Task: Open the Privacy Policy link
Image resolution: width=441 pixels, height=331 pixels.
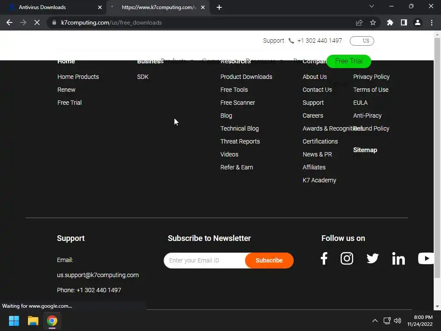Action: pos(371,77)
